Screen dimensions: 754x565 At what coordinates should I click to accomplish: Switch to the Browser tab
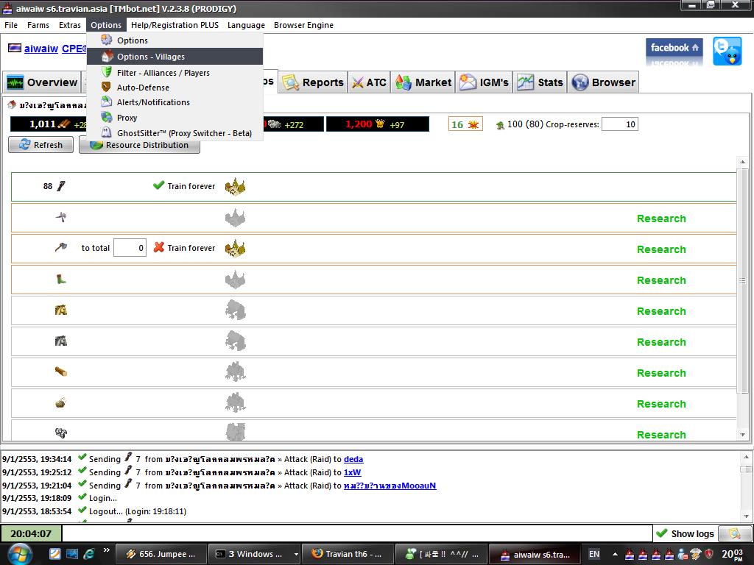pyautogui.click(x=604, y=82)
